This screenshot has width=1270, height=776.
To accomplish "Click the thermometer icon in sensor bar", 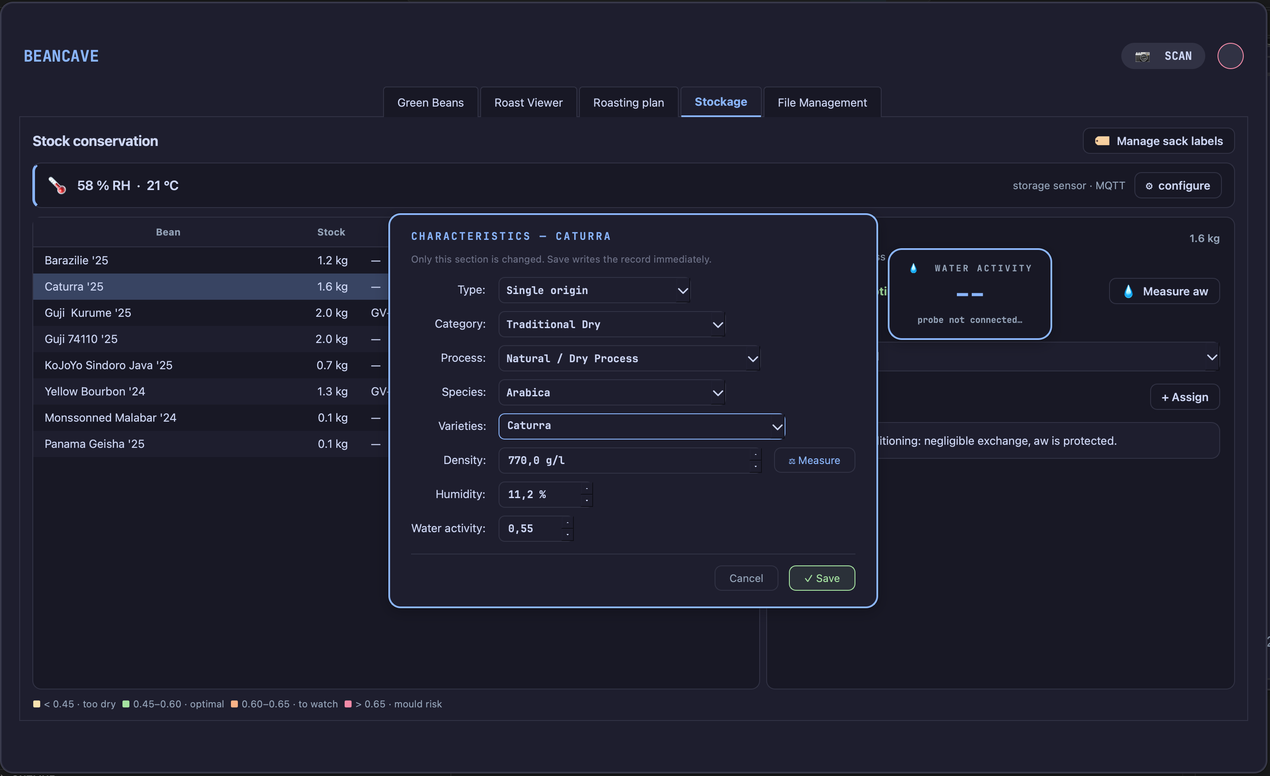I will (x=57, y=185).
